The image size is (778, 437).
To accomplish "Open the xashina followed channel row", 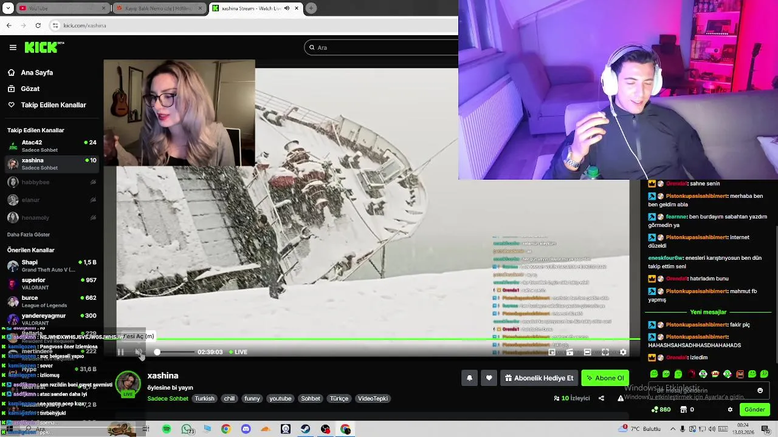I will pos(52,164).
